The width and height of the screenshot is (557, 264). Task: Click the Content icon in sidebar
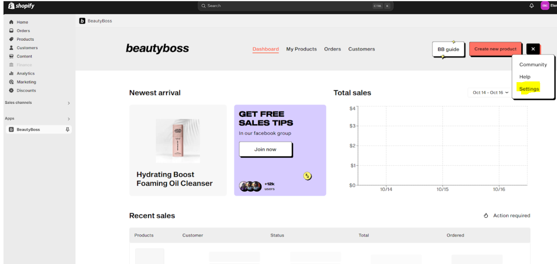[x=11, y=56]
